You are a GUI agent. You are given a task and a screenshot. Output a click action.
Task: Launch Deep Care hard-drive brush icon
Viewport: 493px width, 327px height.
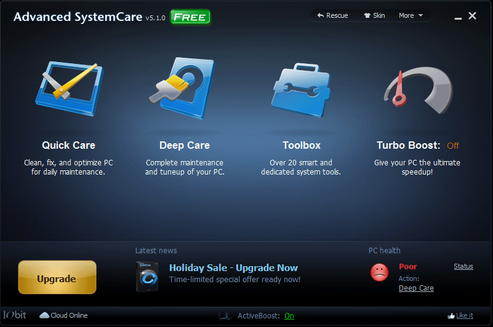coord(182,88)
